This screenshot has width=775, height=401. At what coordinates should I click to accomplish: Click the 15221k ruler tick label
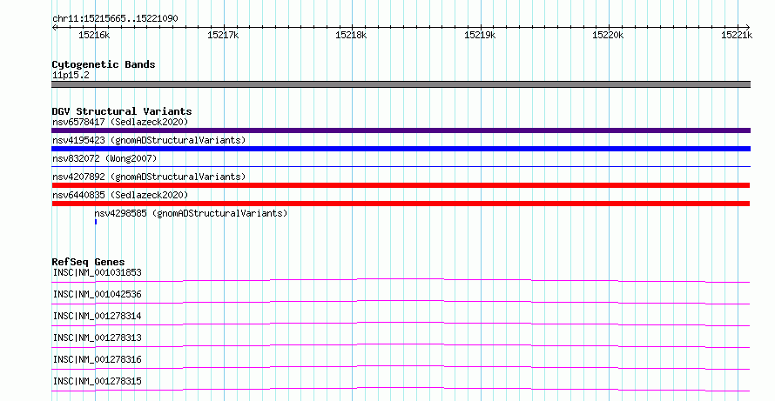[x=737, y=35]
